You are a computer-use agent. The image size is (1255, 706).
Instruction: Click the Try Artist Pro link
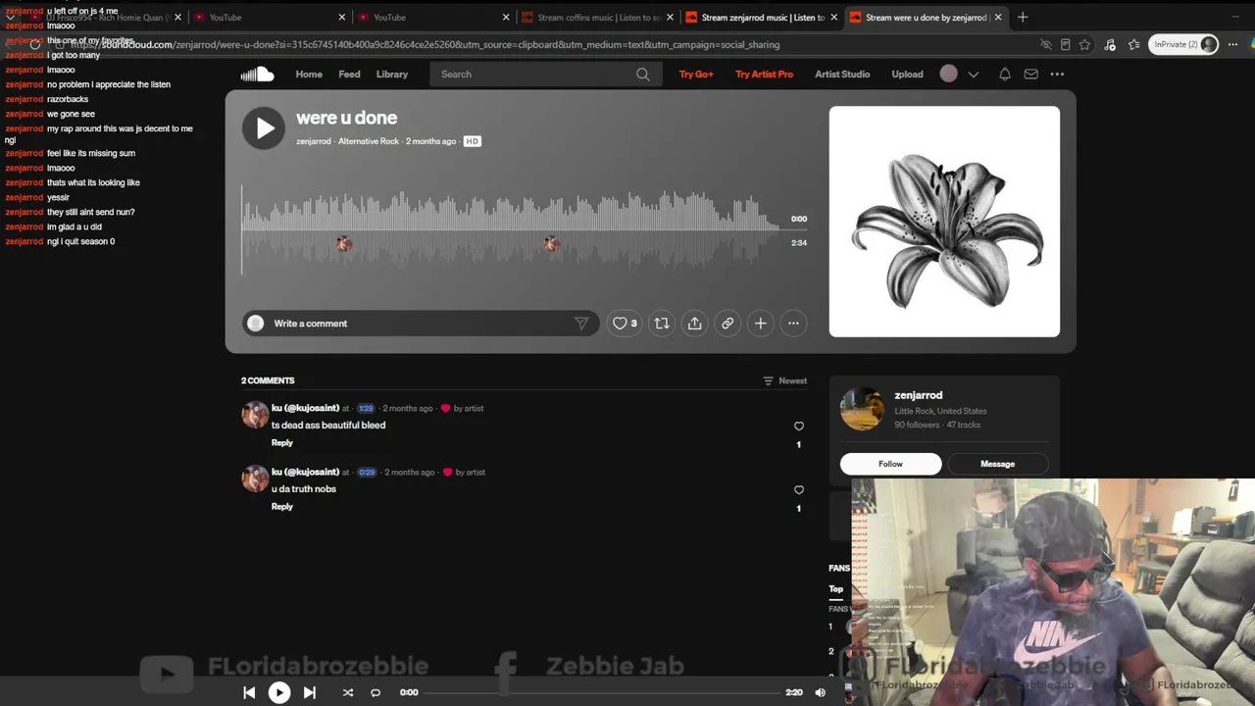coord(764,75)
